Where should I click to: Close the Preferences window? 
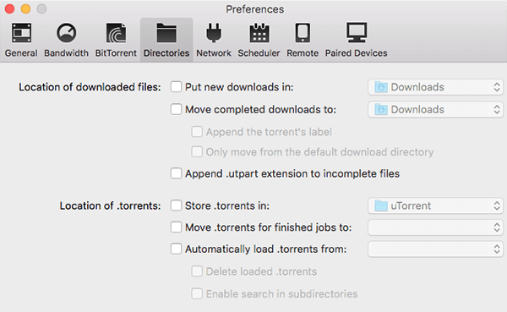[9, 8]
